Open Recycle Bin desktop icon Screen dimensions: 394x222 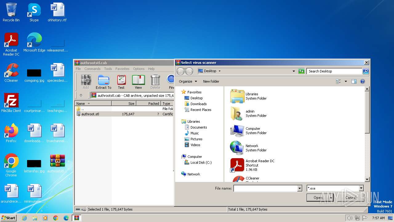click(x=11, y=12)
